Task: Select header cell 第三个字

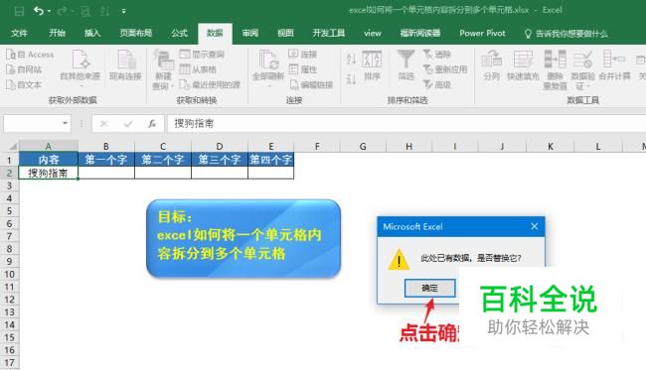Action: [220, 160]
